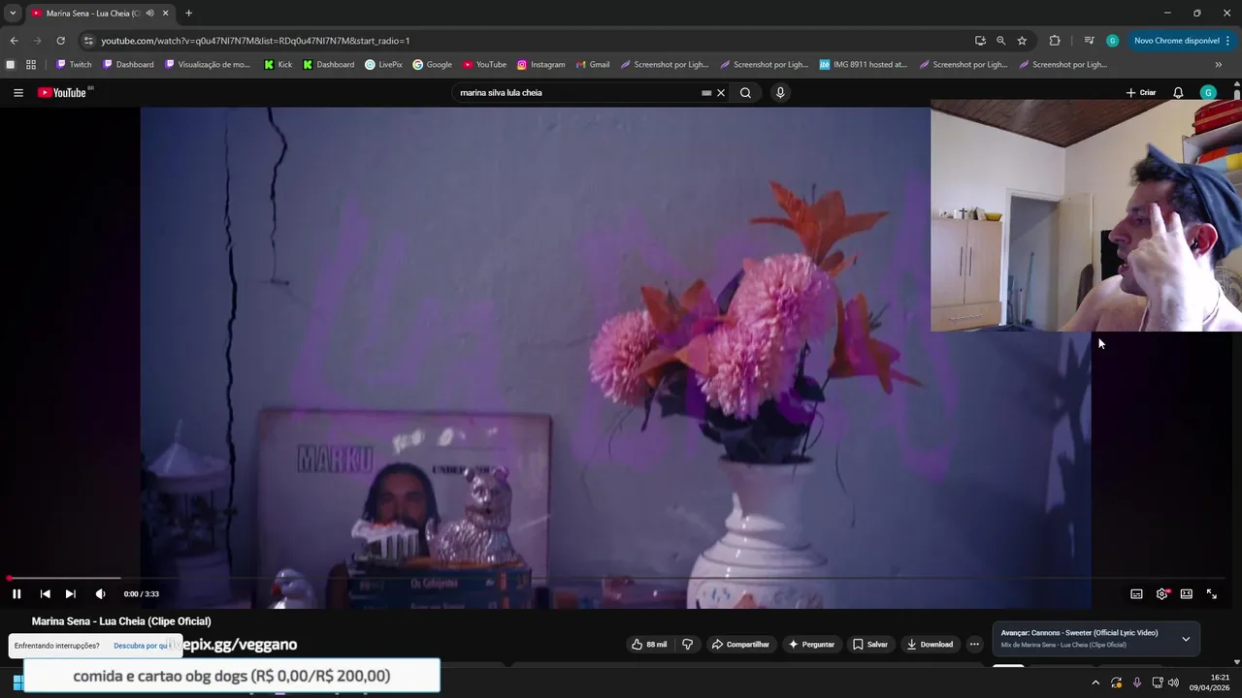Open the media controls icon in toolbar

click(1089, 41)
